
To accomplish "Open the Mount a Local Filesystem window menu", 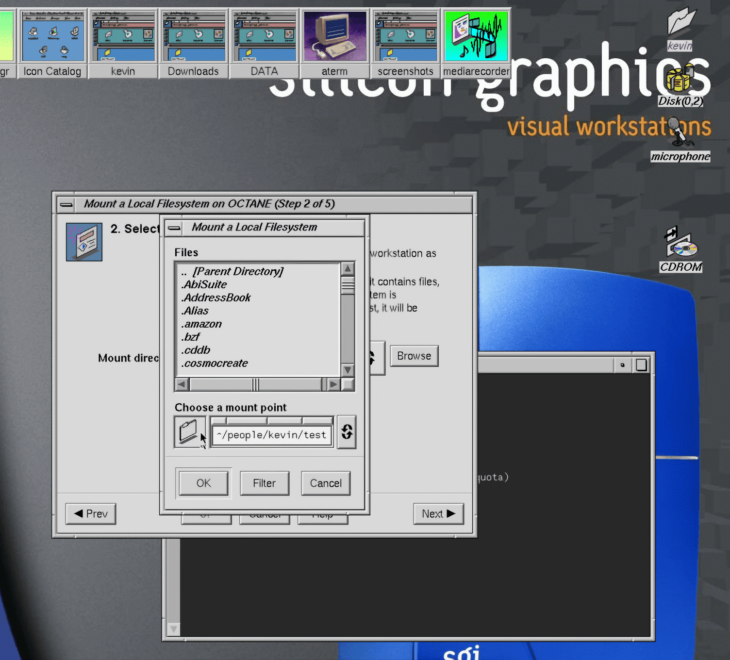I will pos(174,228).
